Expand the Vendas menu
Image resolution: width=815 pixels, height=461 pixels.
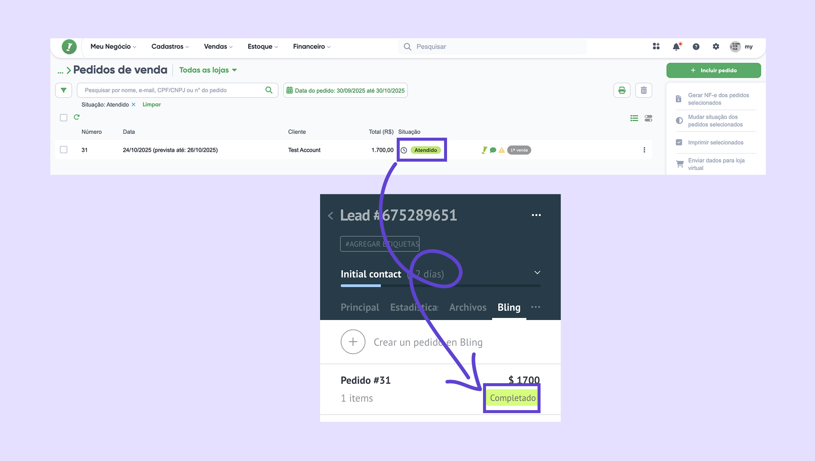[218, 46]
